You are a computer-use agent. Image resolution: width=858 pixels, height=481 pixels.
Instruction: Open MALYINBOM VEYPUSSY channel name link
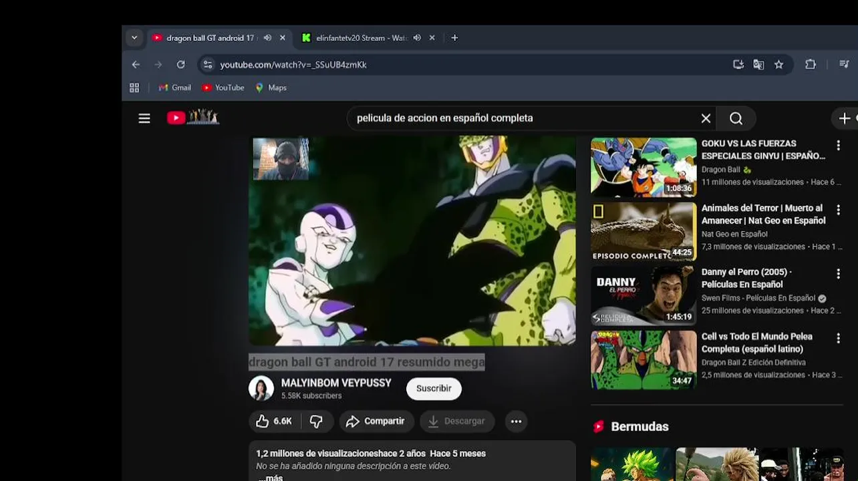point(336,383)
